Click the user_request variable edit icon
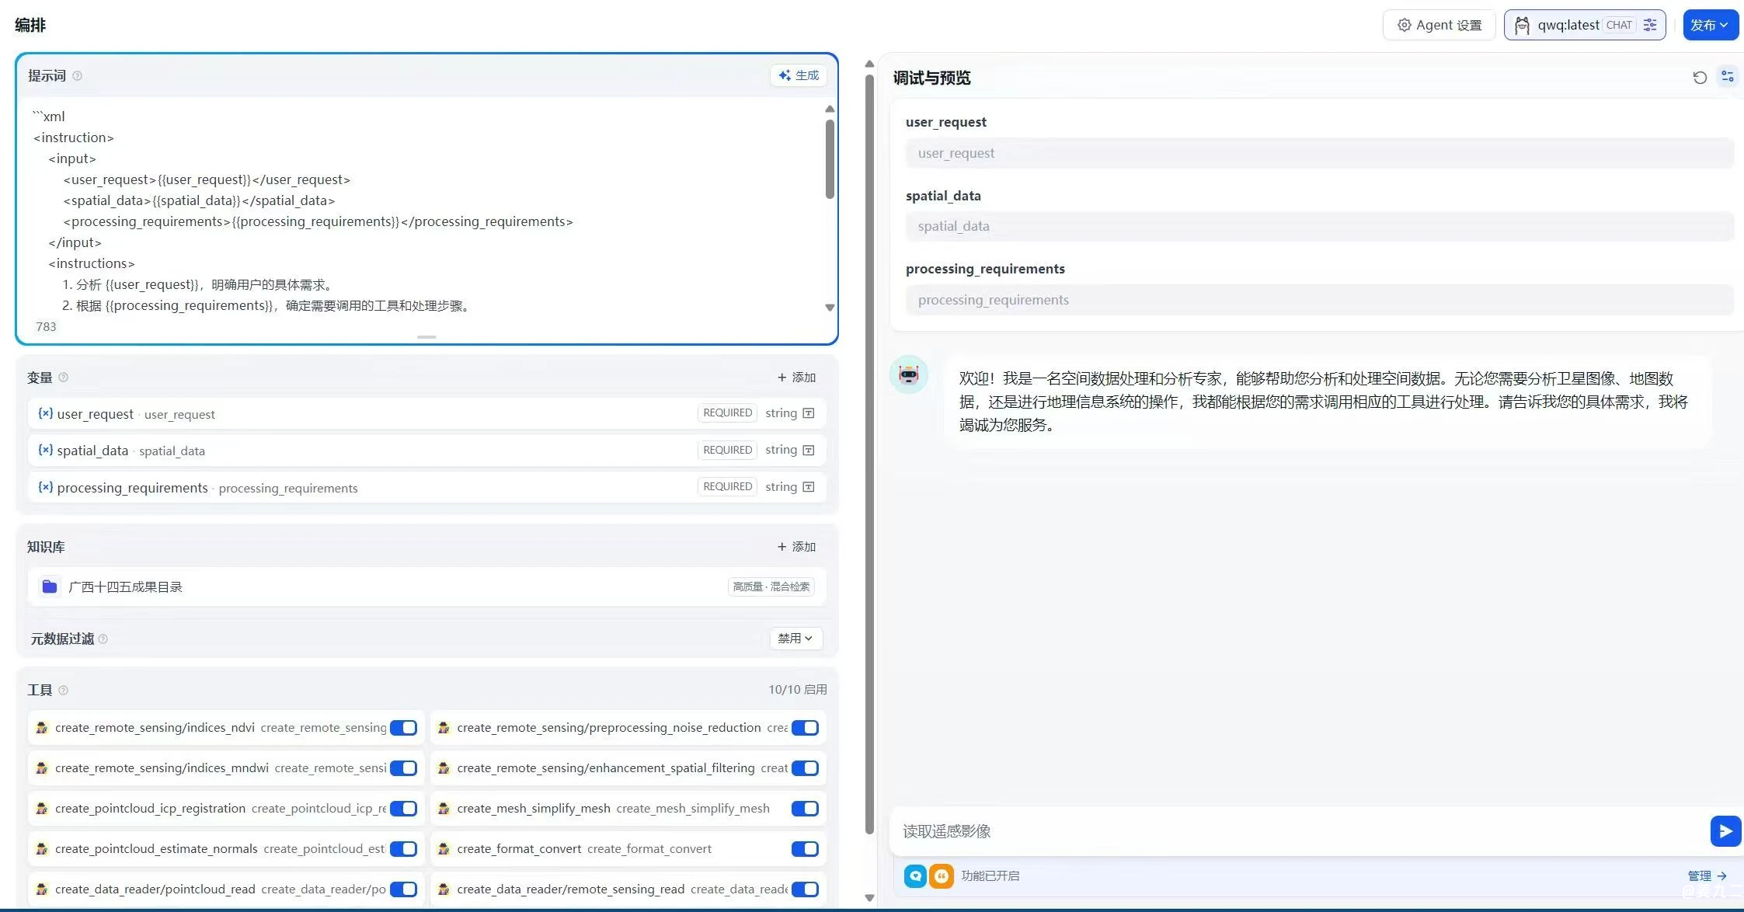This screenshot has width=1744, height=912. [809, 413]
